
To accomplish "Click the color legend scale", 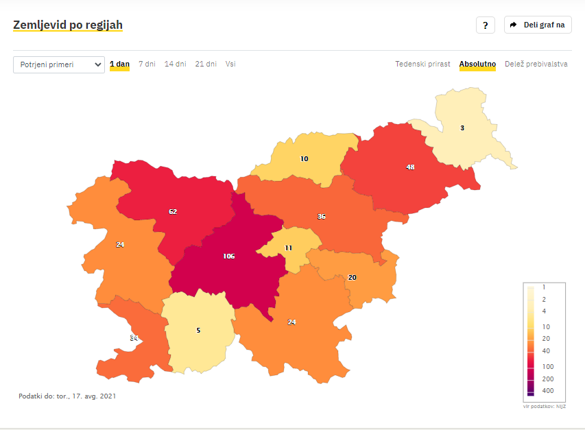I will pyautogui.click(x=545, y=342).
